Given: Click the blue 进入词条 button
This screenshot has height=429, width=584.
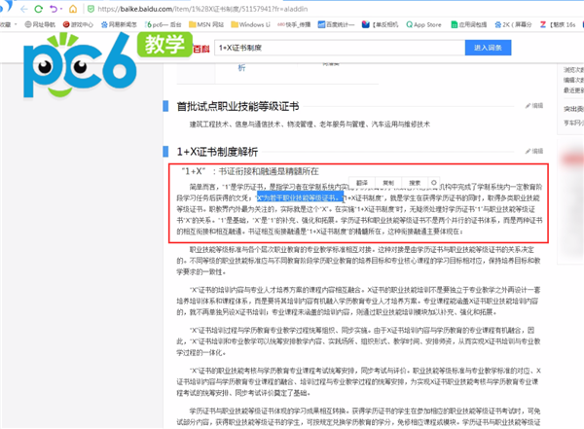Looking at the screenshot, I should pos(488,48).
